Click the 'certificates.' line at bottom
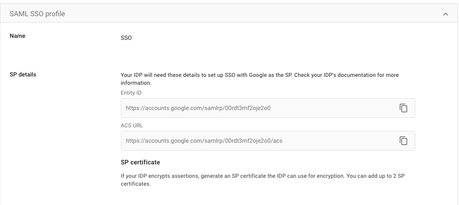Screen dimensions: 459x205 136,184
